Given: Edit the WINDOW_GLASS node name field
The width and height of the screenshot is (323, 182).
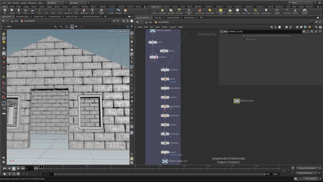Looking at the screenshot, I should (x=265, y=32).
